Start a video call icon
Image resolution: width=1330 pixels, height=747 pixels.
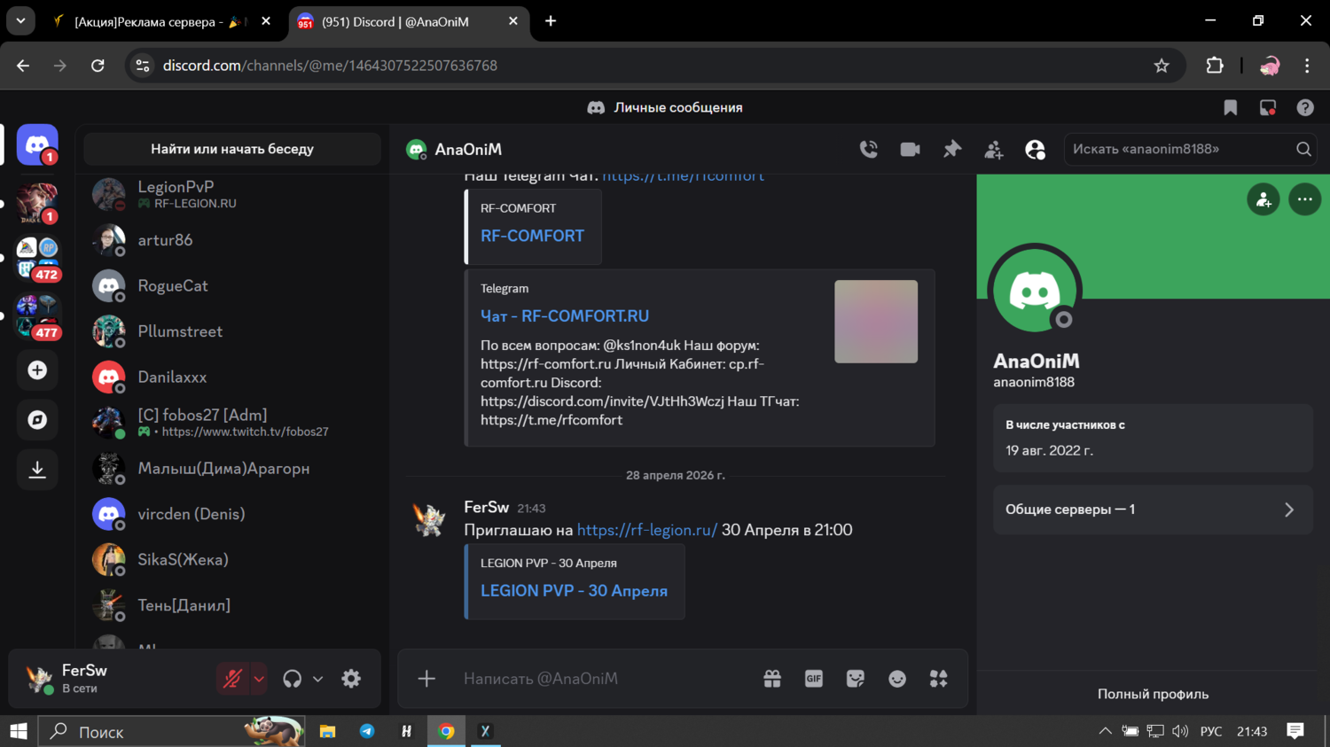910,149
